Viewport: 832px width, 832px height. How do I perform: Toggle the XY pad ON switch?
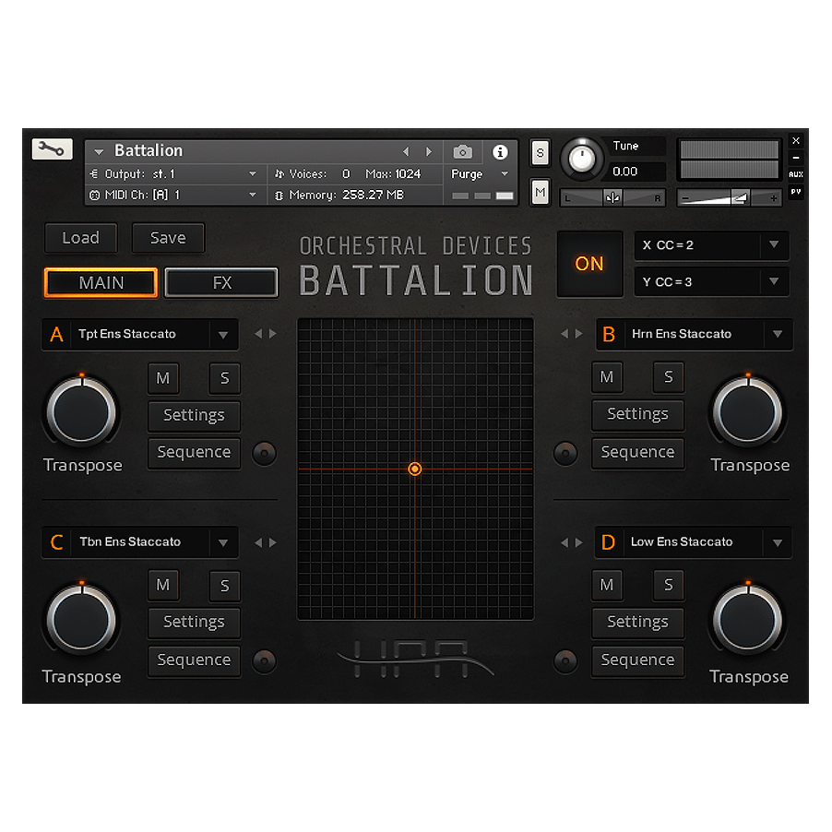(x=589, y=264)
